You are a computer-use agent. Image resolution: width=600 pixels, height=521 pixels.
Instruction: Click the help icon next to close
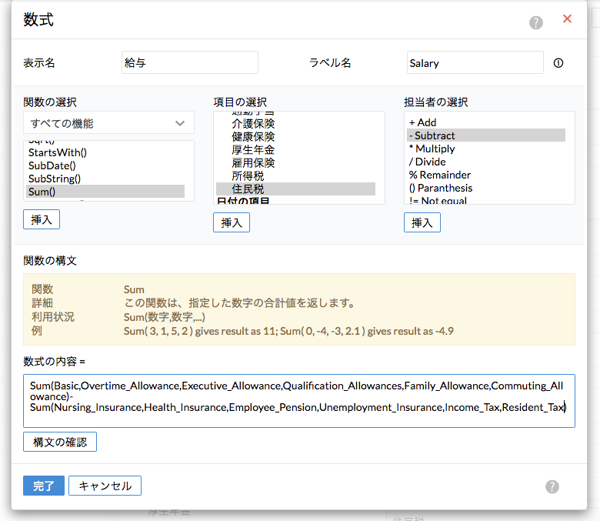[536, 22]
